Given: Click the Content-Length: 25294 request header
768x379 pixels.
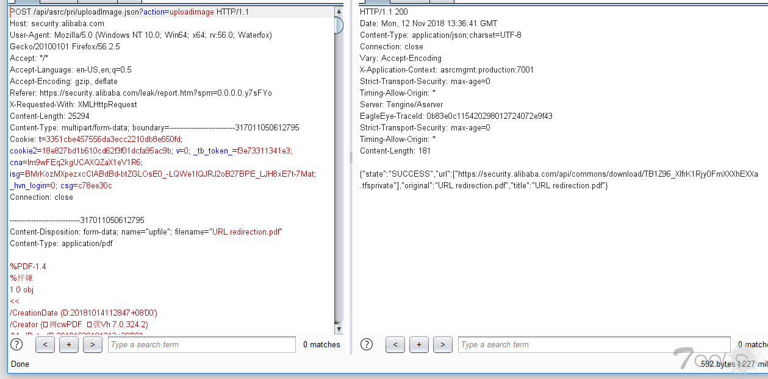Looking at the screenshot, I should tap(49, 116).
